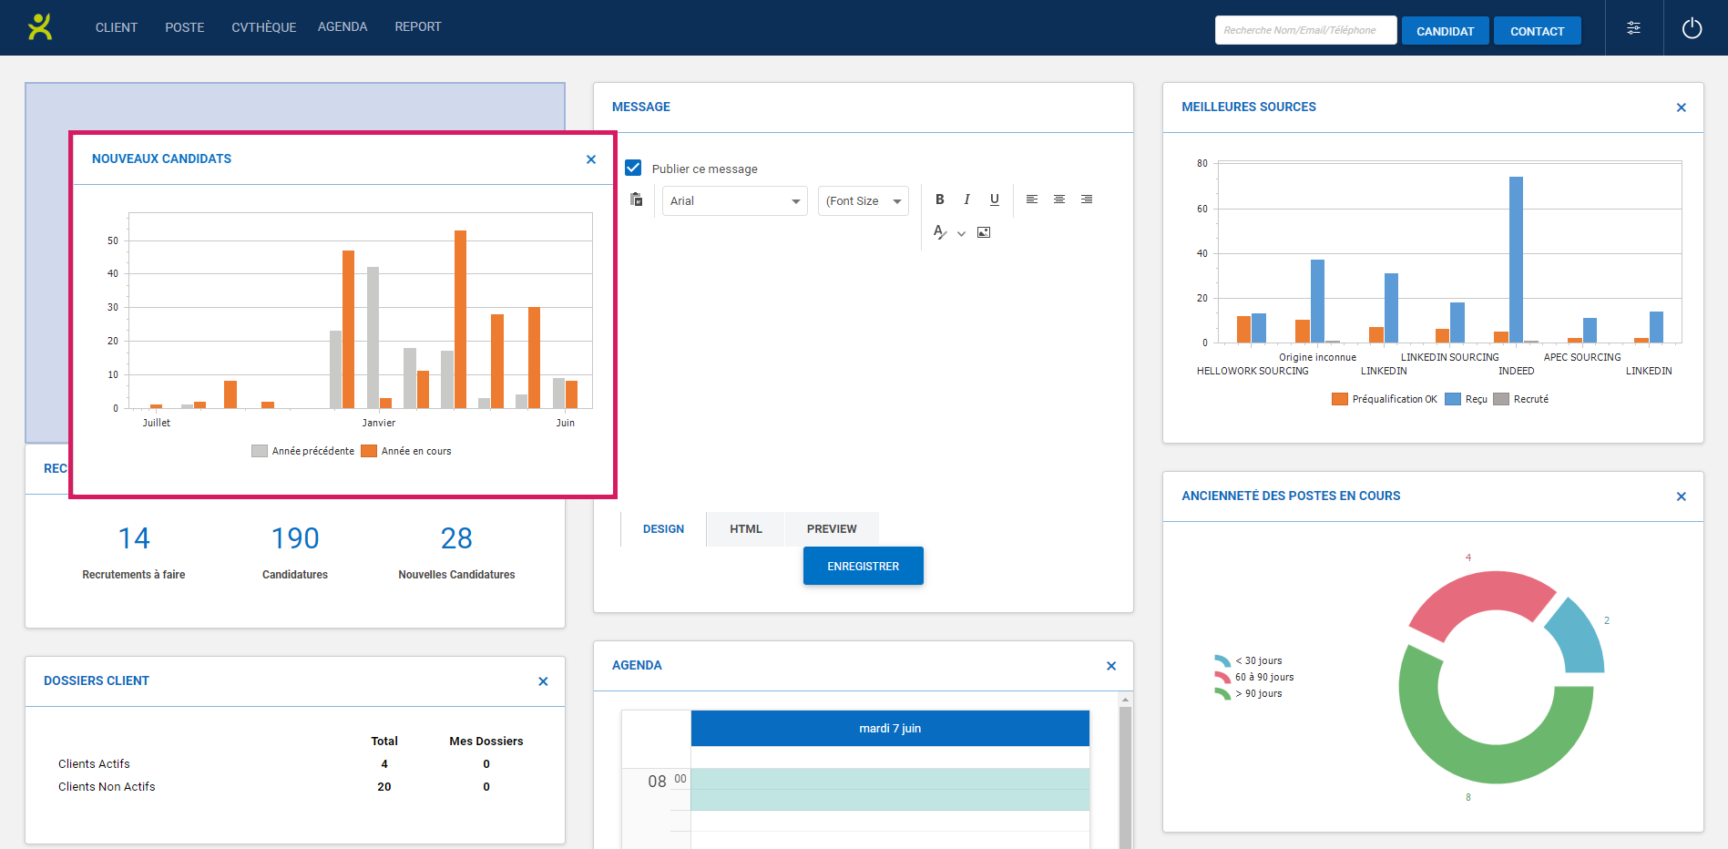Image resolution: width=1728 pixels, height=849 pixels.
Task: Apply italic formatting to message
Action: pos(966,199)
